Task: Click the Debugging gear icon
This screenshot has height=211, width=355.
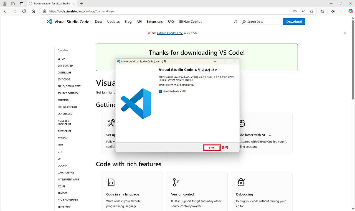Action: (x=241, y=182)
